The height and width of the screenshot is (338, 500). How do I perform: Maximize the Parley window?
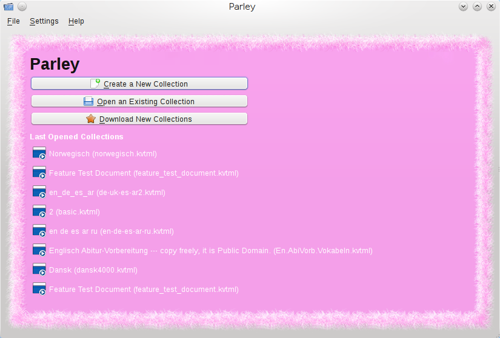pyautogui.click(x=477, y=7)
